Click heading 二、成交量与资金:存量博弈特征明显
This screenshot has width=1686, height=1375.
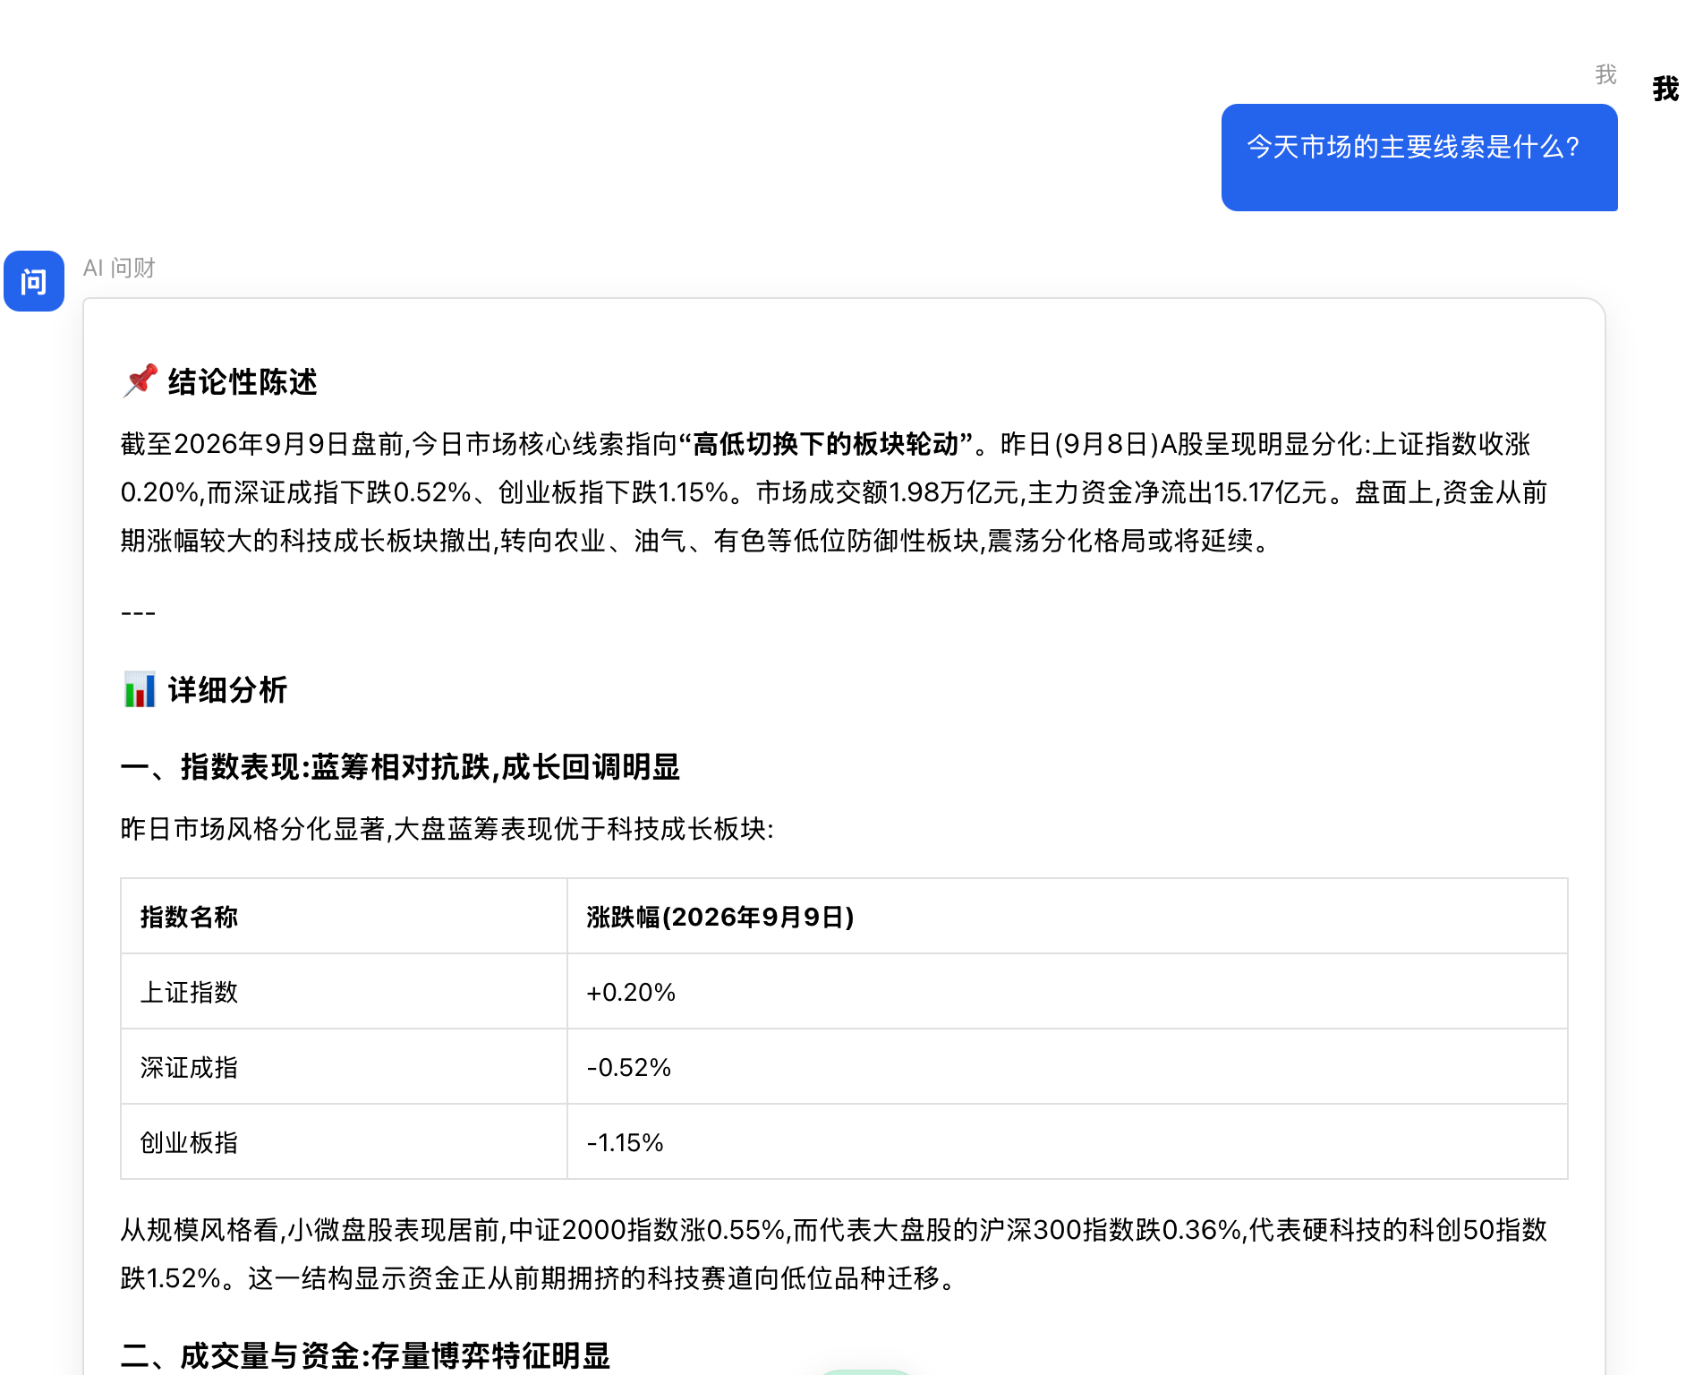click(365, 1355)
